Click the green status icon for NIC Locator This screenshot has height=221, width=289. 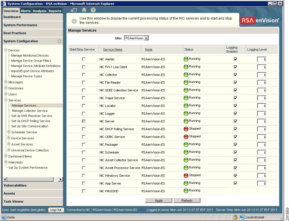pyautogui.click(x=186, y=106)
